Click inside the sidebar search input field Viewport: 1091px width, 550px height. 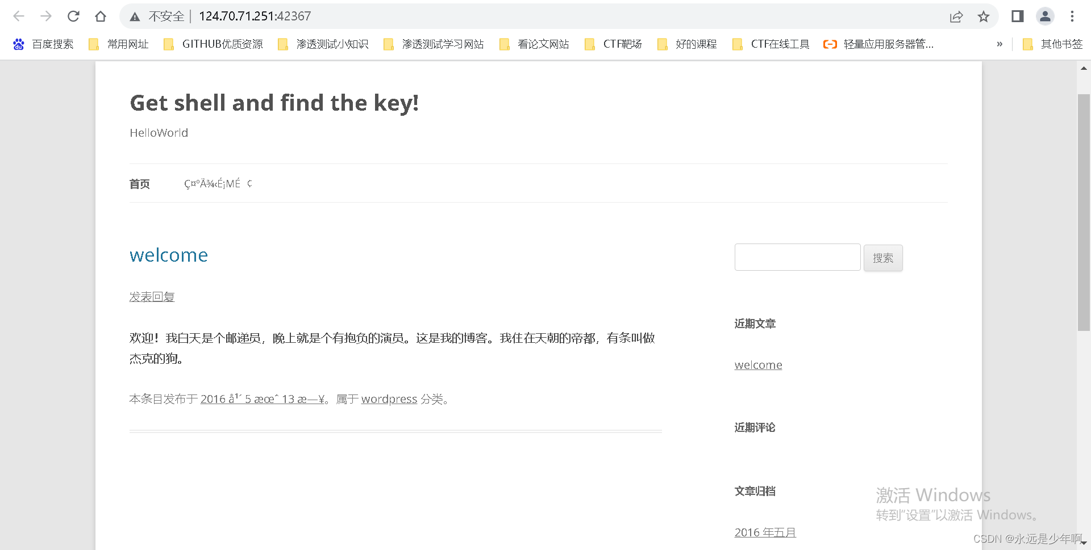(x=797, y=257)
